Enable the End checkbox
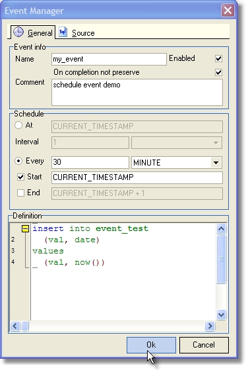 point(21,193)
